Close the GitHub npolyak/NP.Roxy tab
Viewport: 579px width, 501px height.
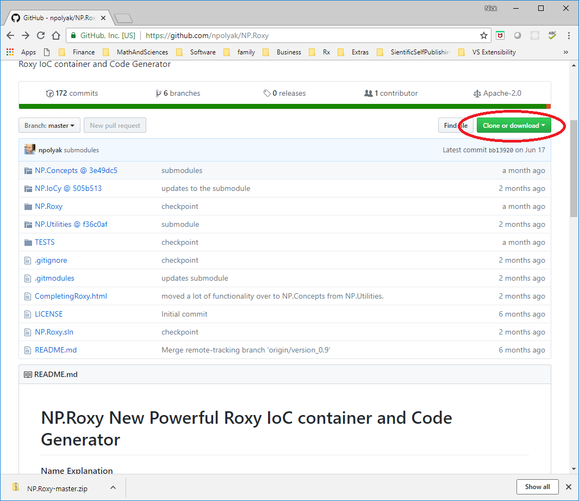click(103, 18)
